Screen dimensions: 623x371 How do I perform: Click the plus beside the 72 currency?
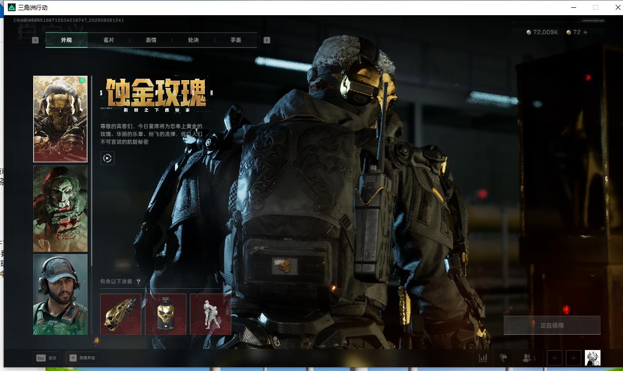pyautogui.click(x=585, y=32)
